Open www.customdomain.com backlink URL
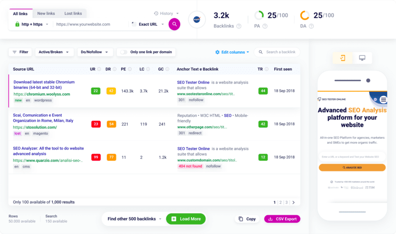396x234 pixels. [x=207, y=160]
